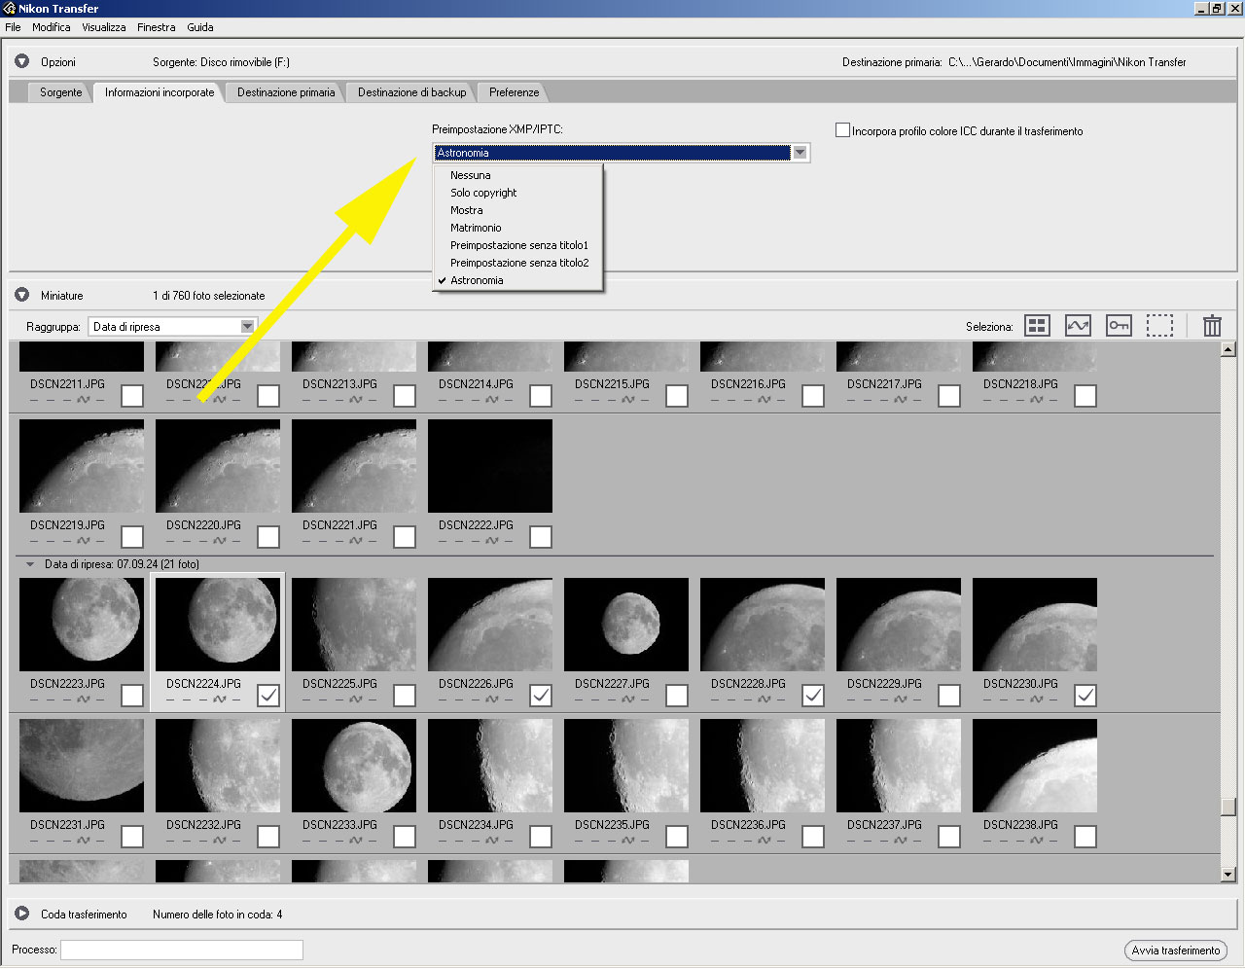Click DSCN2236.JPG file name
This screenshot has width=1245, height=969.
748,825
